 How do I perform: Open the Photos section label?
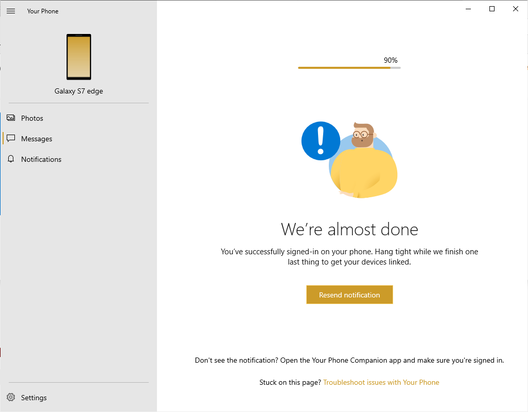coord(32,118)
